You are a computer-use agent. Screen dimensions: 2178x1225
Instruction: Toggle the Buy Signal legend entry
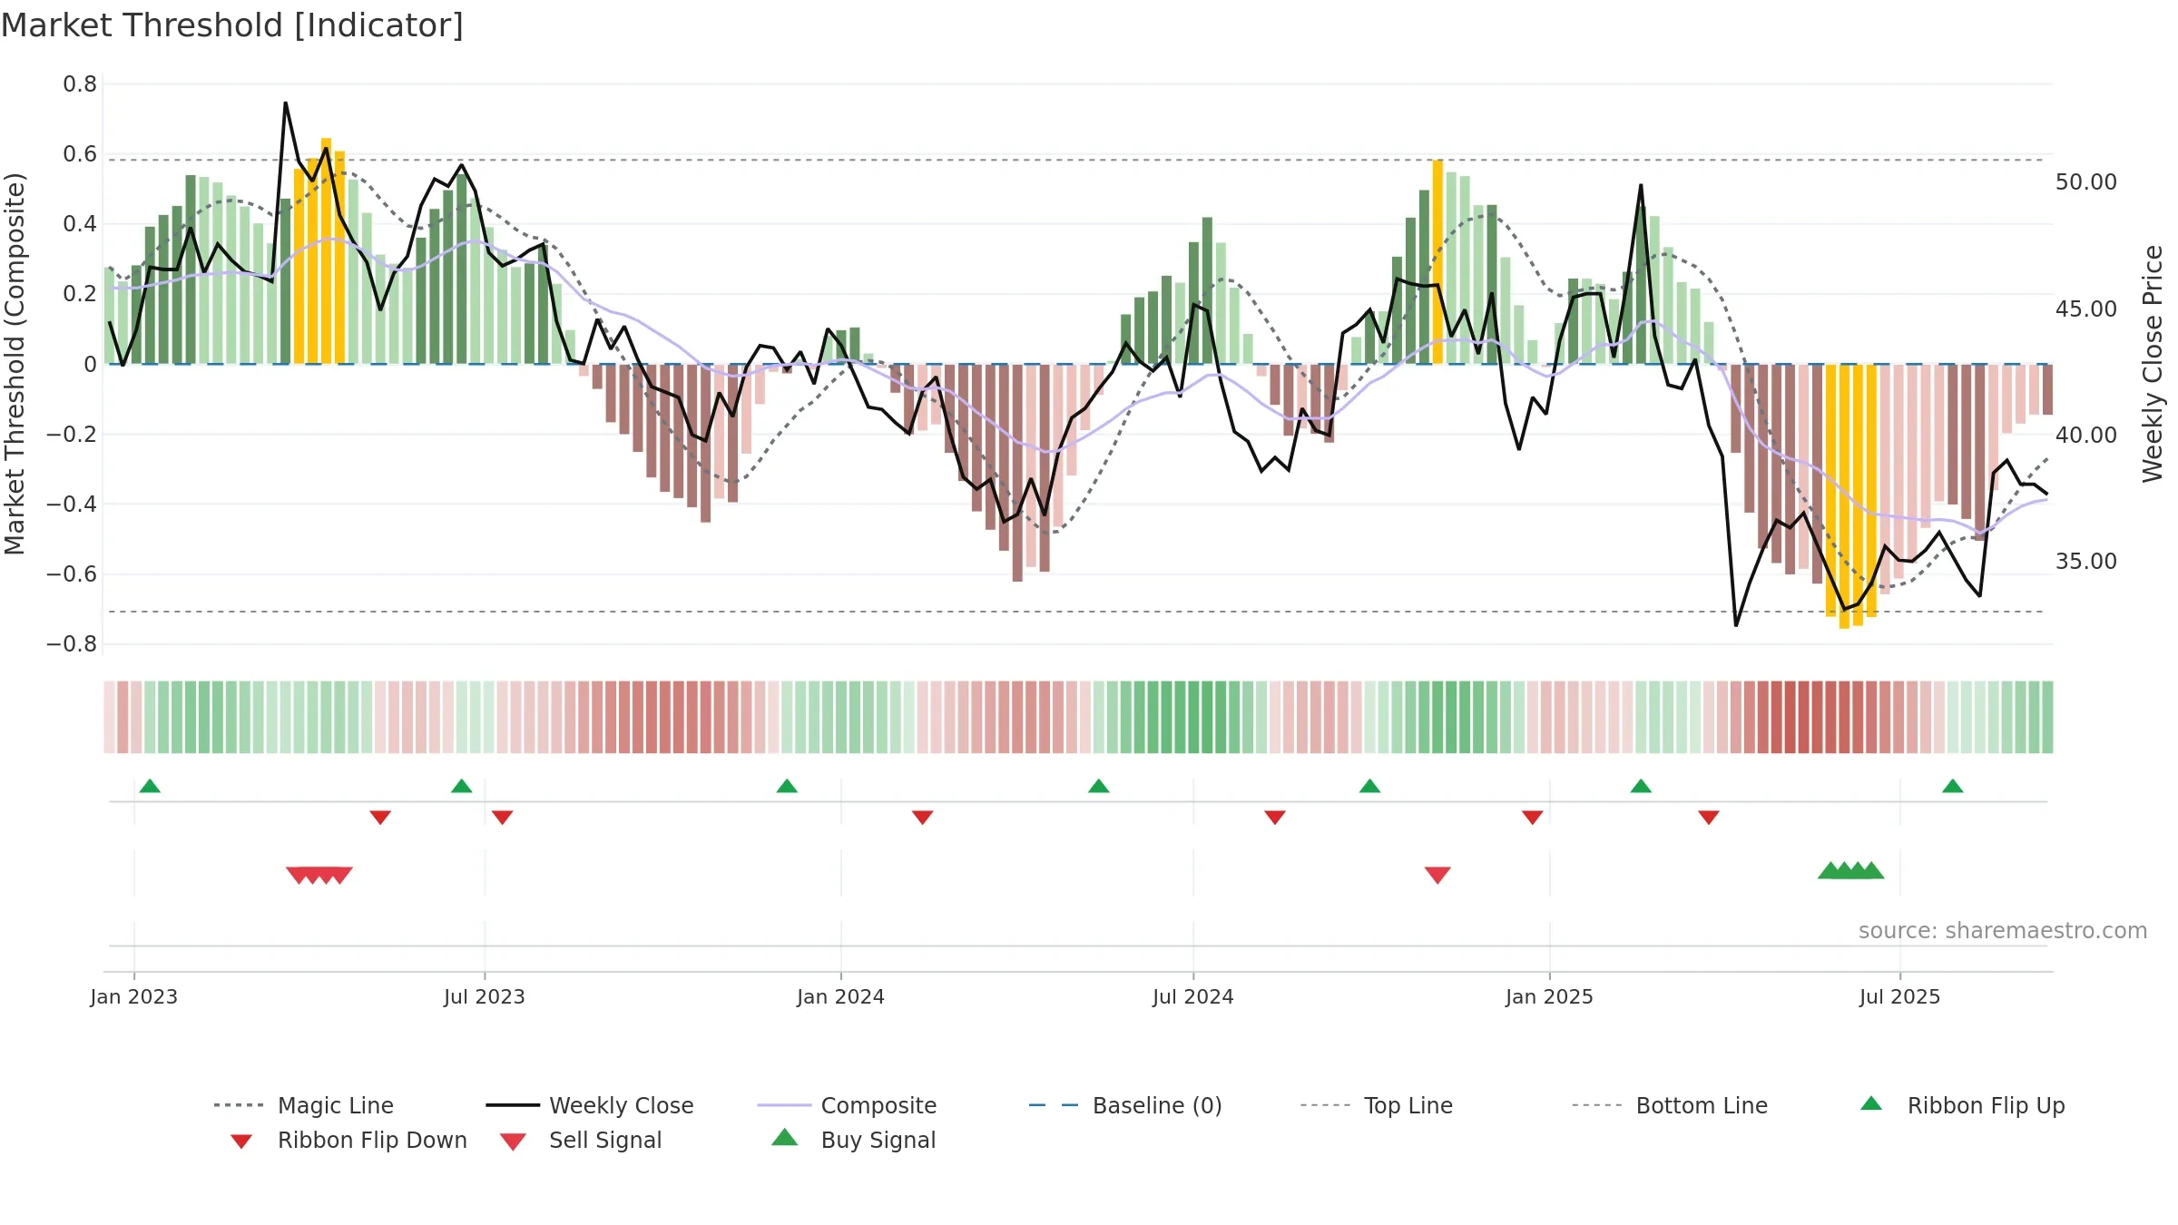(x=853, y=1140)
